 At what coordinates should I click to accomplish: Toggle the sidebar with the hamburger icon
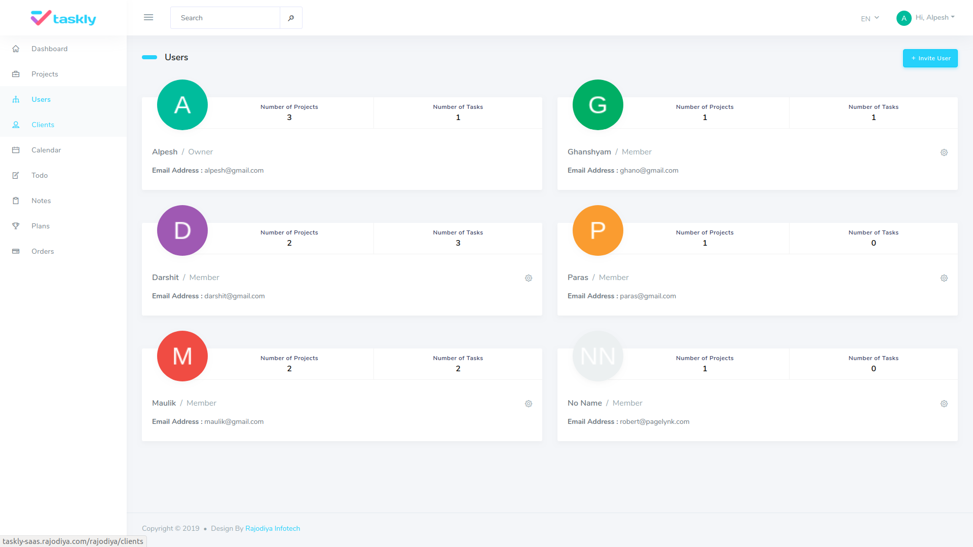coord(148,17)
